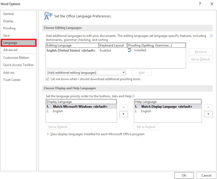Open the Save options category
217x179 pixels.
6,36
